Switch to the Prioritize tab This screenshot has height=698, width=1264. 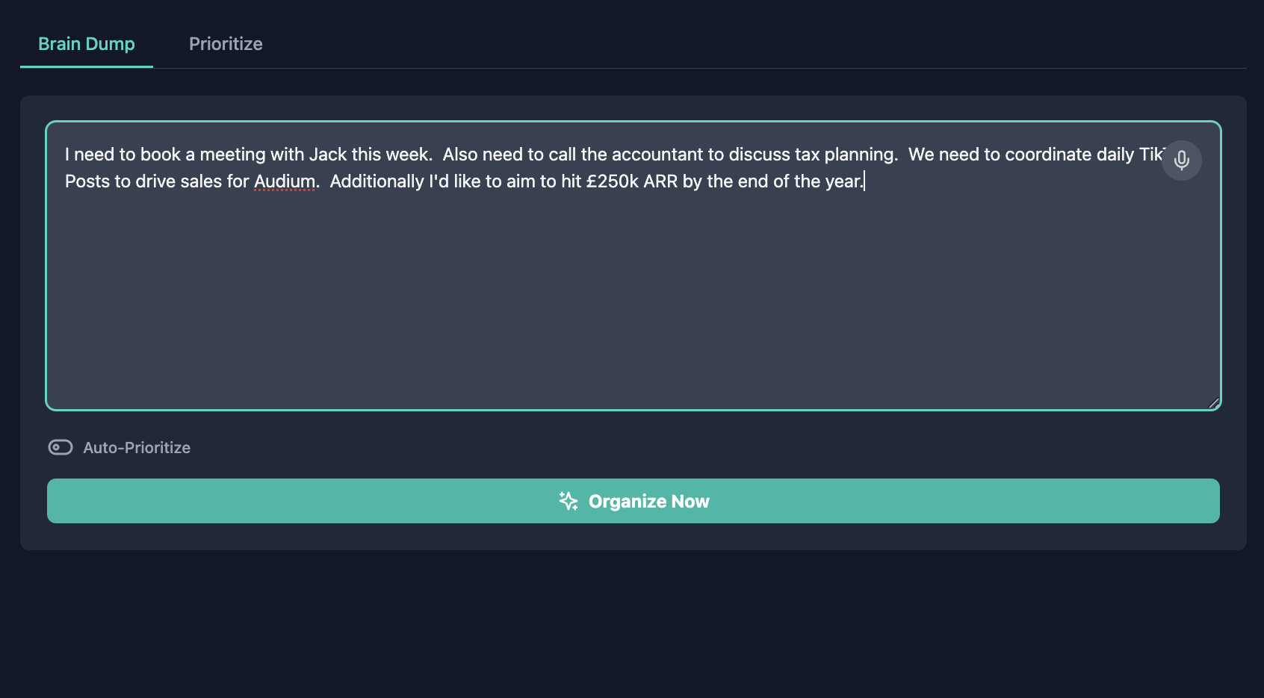point(226,44)
